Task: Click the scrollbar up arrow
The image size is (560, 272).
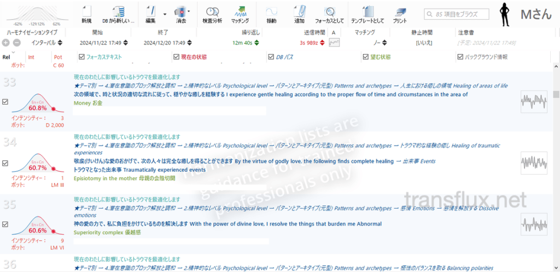Action: (x=556, y=66)
